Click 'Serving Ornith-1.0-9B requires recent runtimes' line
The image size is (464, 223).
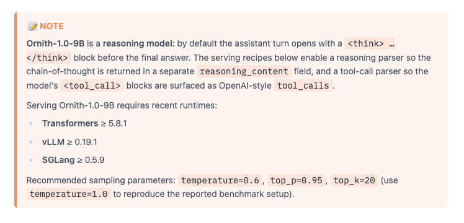[x=122, y=105]
